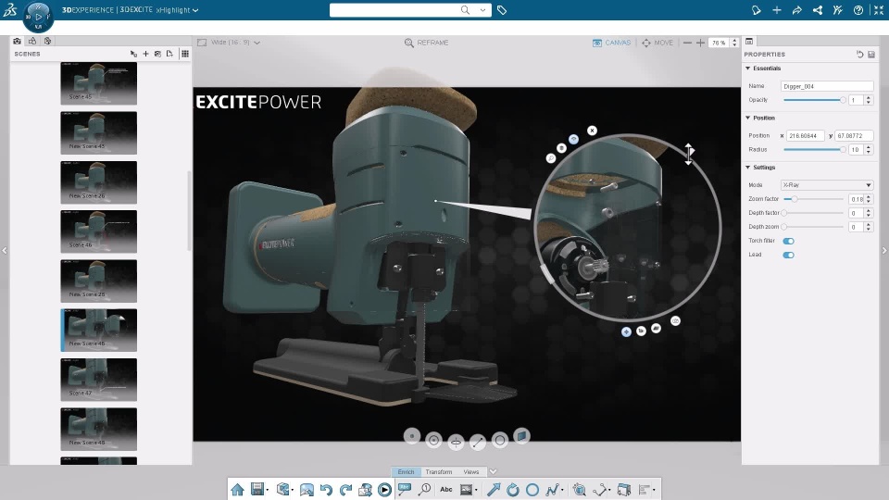The height and width of the screenshot is (500, 889).
Task: Click the reset icon in Properties header
Action: [860, 55]
